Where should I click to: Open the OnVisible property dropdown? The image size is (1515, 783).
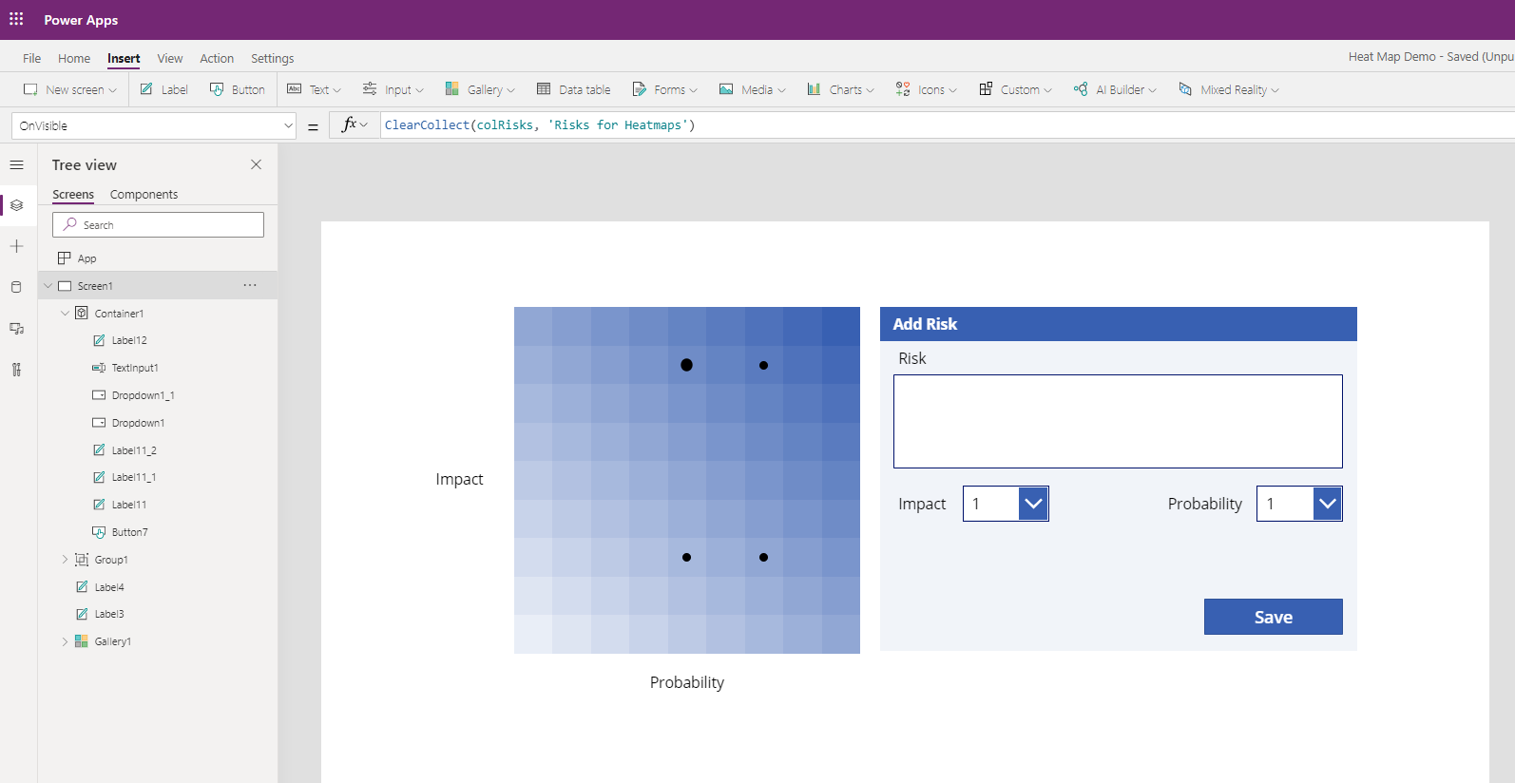pyautogui.click(x=288, y=125)
